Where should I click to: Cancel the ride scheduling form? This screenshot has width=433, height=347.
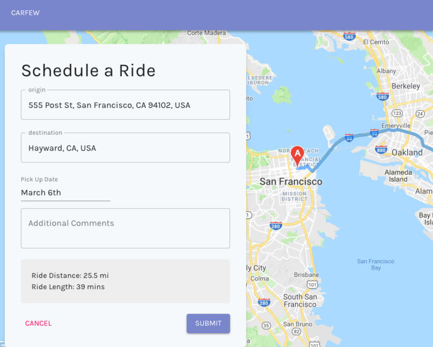(39, 323)
